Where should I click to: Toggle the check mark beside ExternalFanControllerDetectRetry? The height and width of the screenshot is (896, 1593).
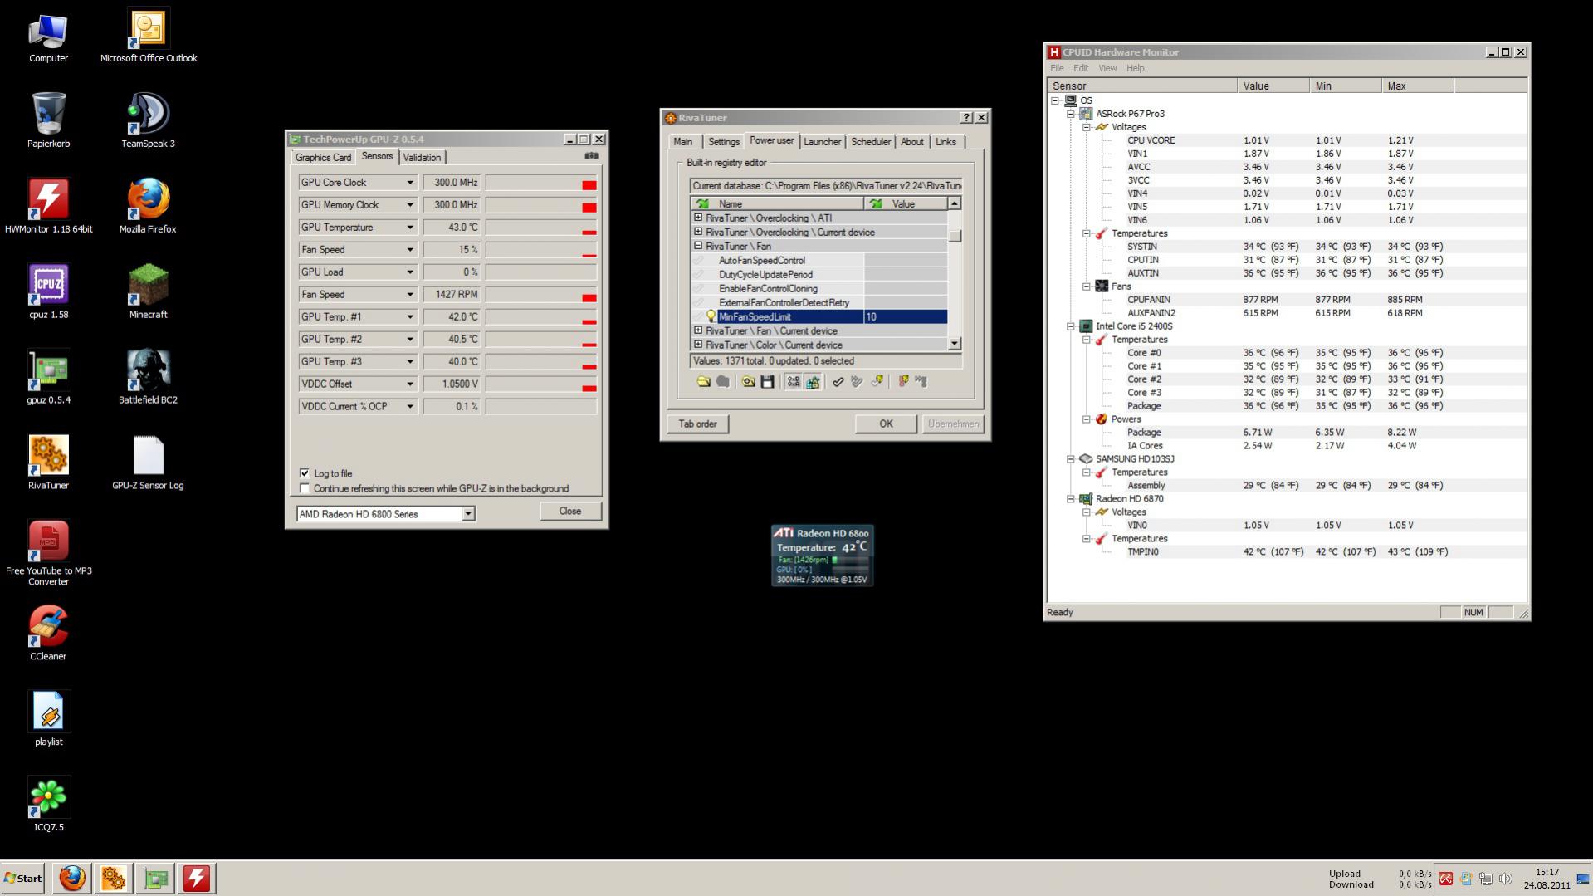(x=699, y=302)
